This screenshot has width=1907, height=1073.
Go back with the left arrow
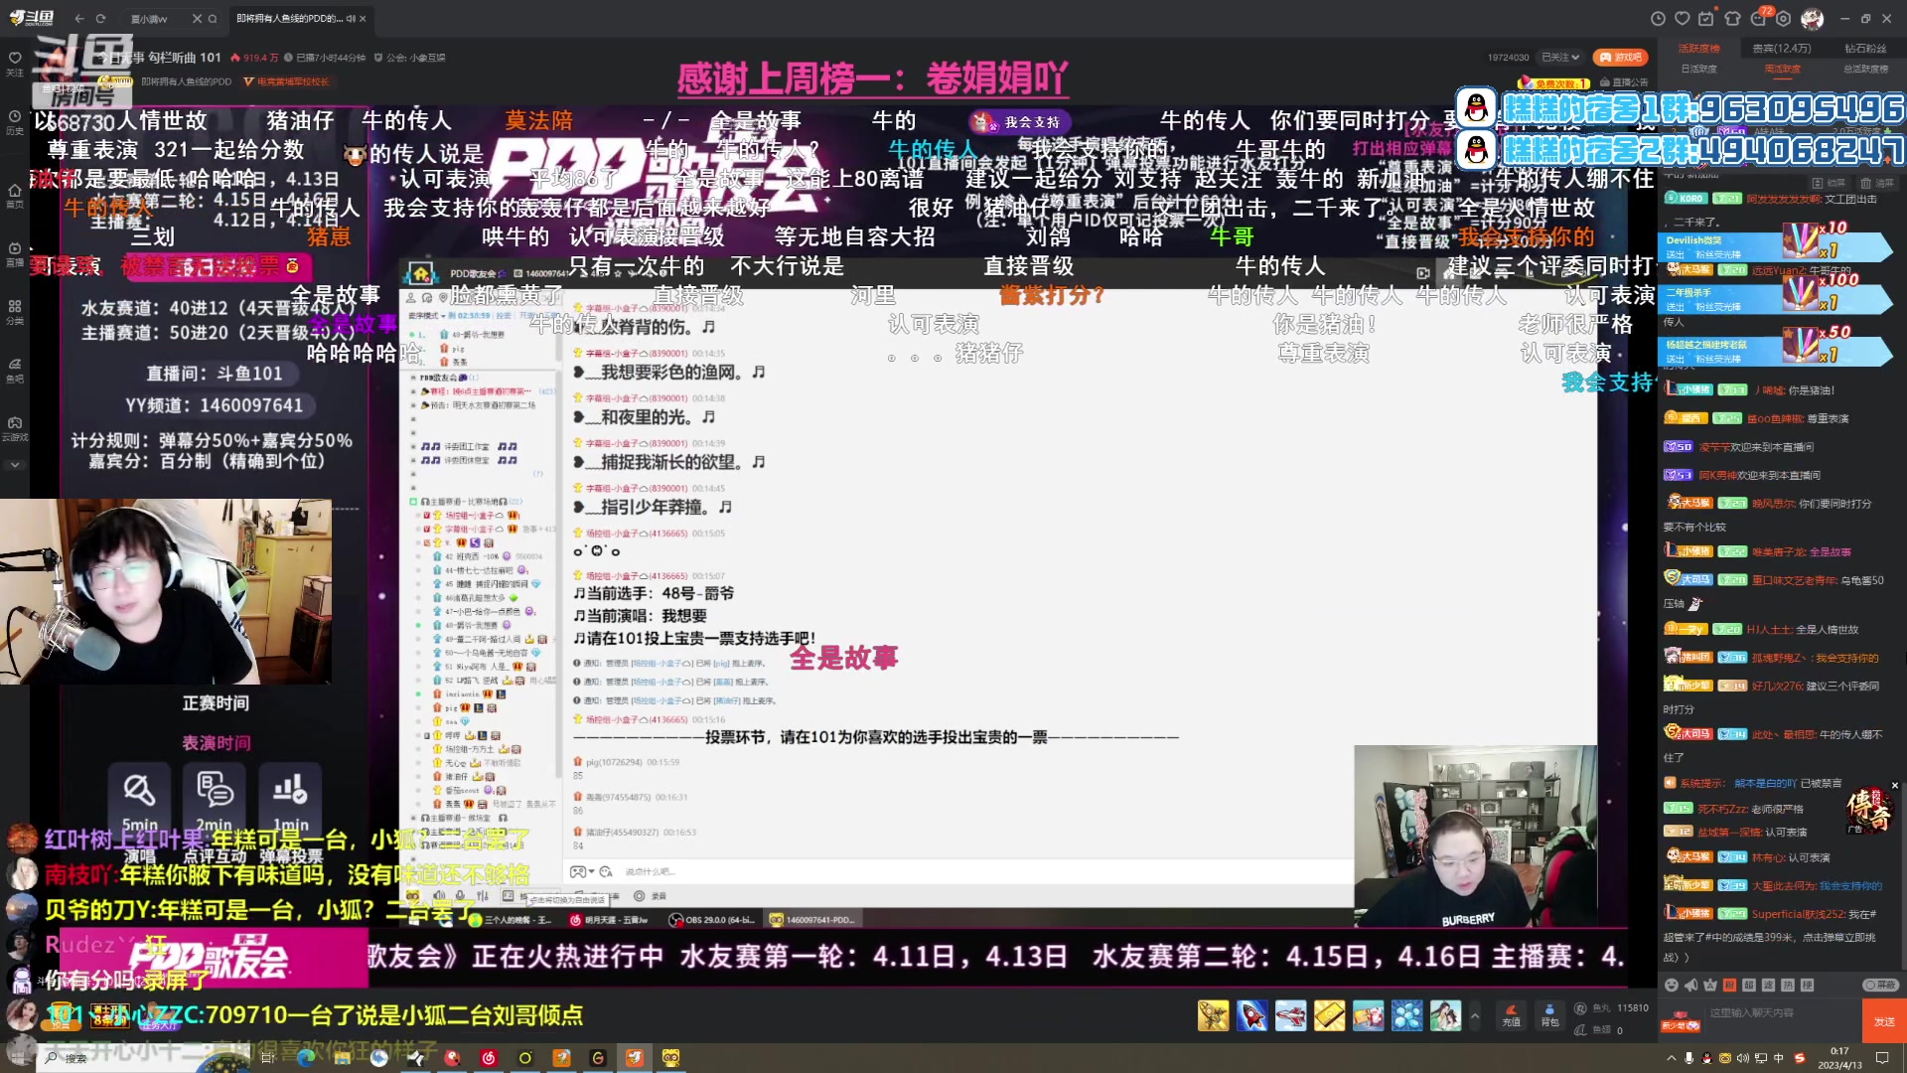coord(79,19)
